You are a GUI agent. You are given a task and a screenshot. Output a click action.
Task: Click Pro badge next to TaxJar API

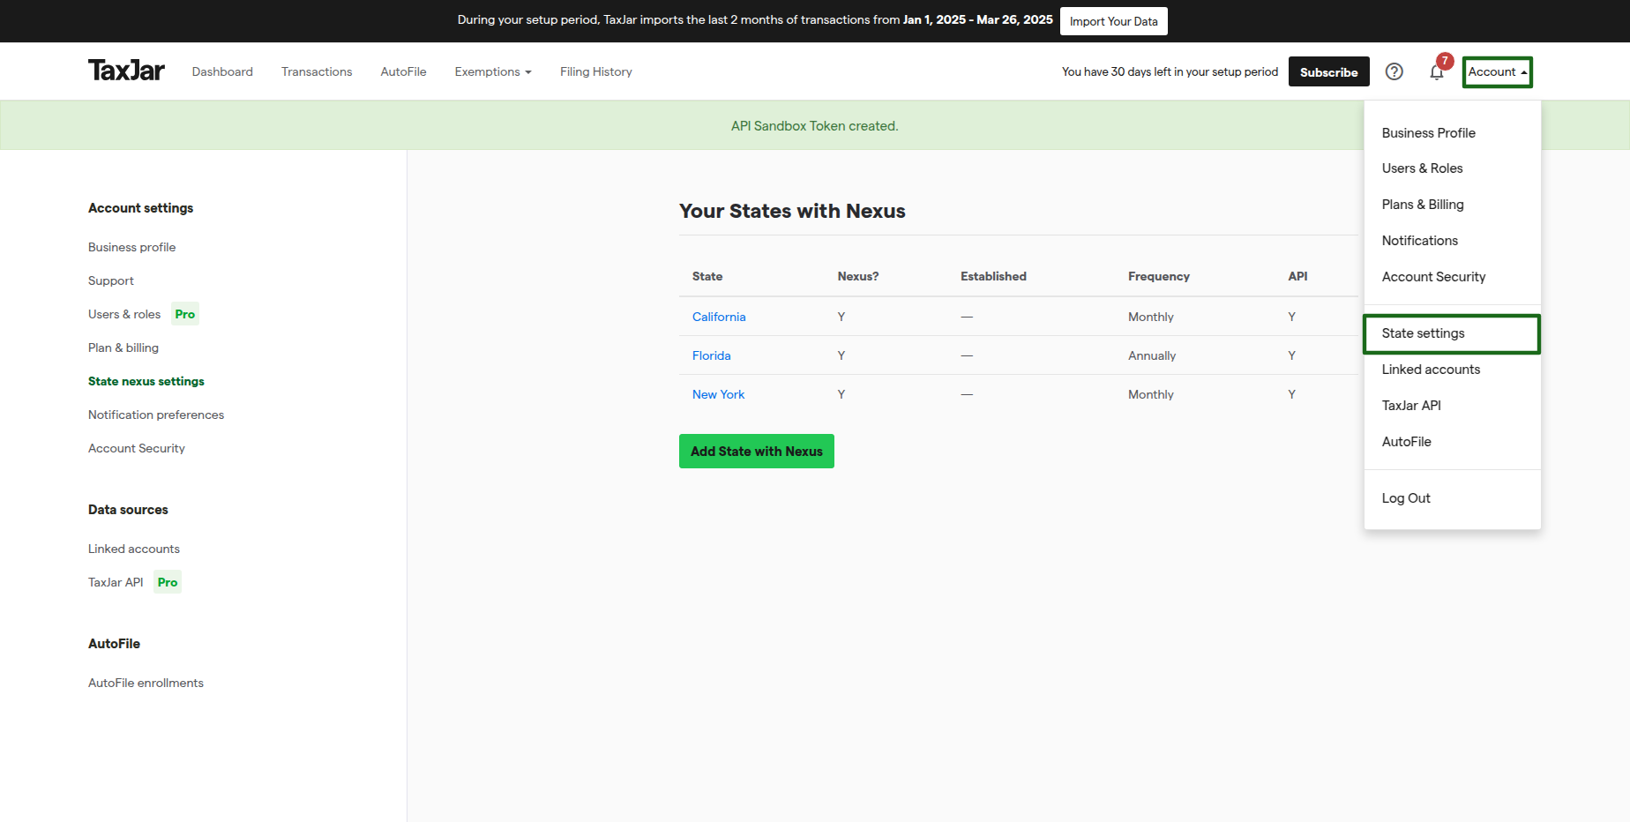pos(168,582)
